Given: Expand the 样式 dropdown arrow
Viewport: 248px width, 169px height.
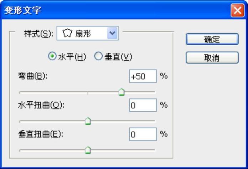Looking at the screenshot, I should 113,34.
